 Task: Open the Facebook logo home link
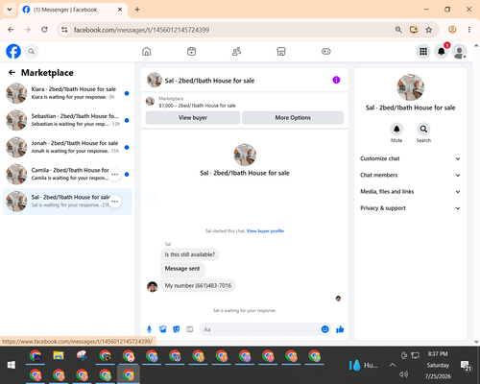pyautogui.click(x=13, y=51)
